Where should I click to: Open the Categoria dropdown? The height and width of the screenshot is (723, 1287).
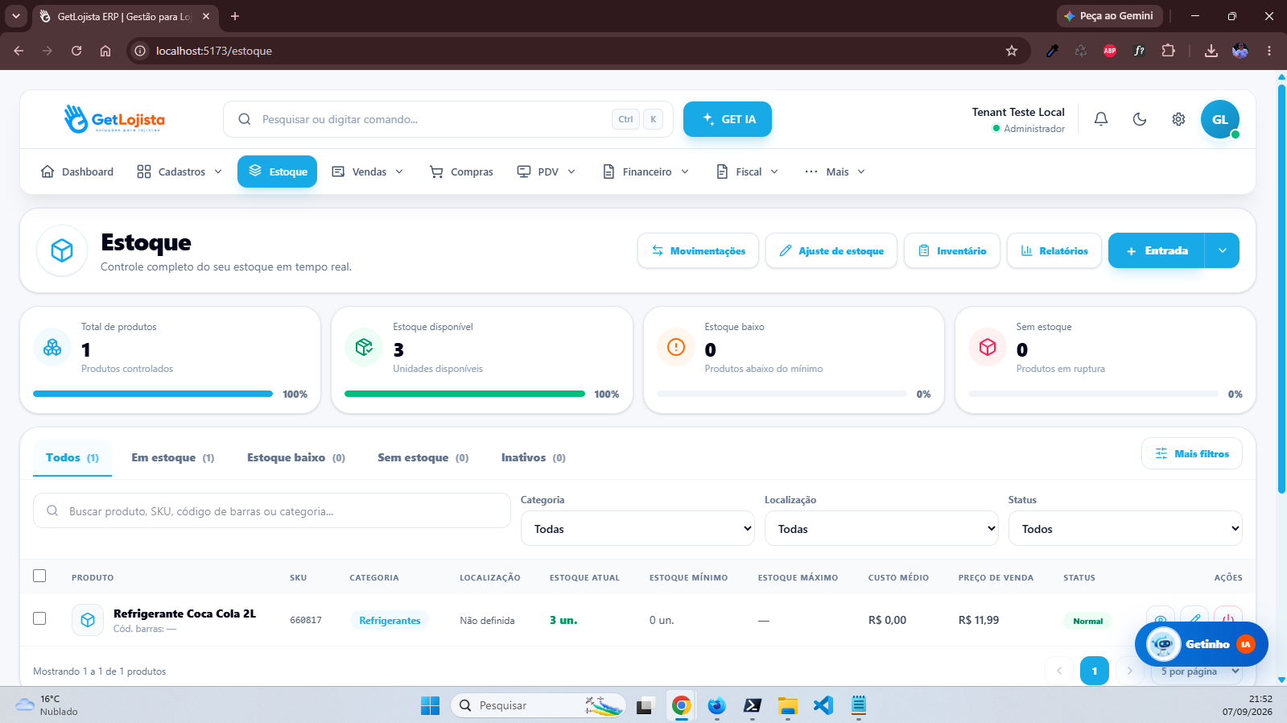click(637, 529)
